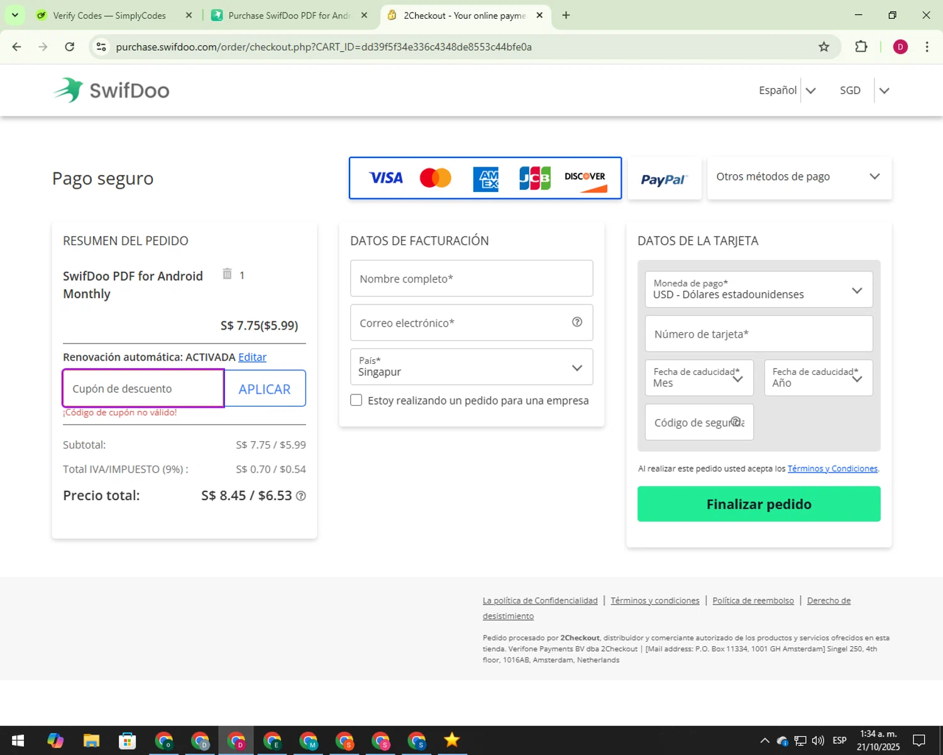Open the Chrome profile avatar D
Image resolution: width=943 pixels, height=755 pixels.
tap(900, 47)
